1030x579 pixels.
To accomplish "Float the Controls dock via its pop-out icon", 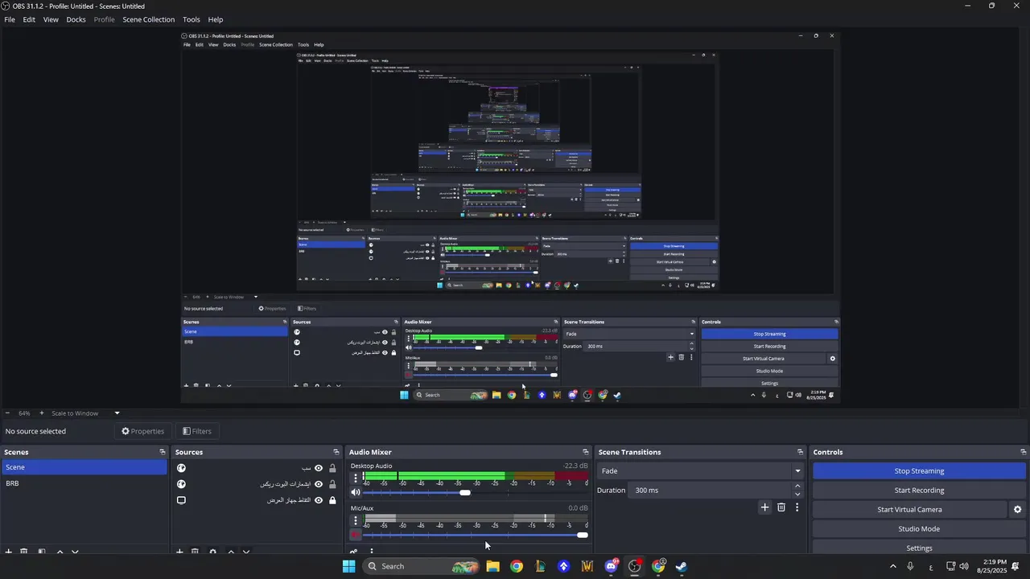I will 1023,452.
